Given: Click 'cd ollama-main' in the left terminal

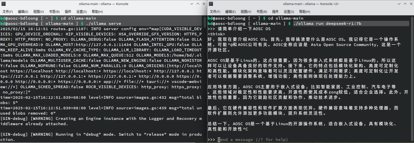Looking at the screenshot, I should [78, 18].
